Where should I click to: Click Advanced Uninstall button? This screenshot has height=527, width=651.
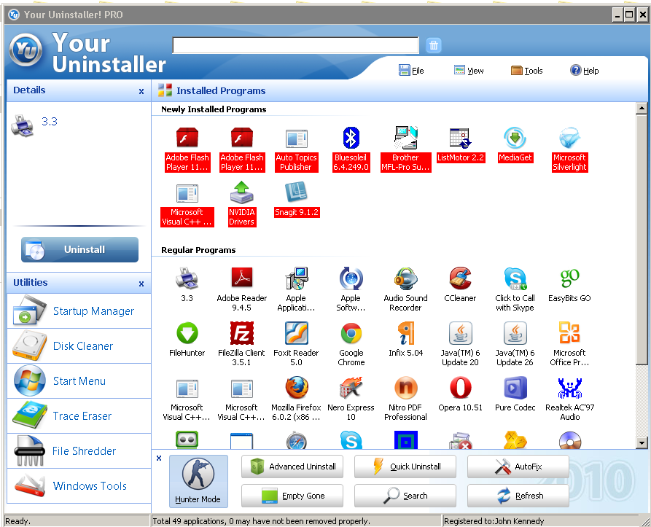click(x=292, y=467)
